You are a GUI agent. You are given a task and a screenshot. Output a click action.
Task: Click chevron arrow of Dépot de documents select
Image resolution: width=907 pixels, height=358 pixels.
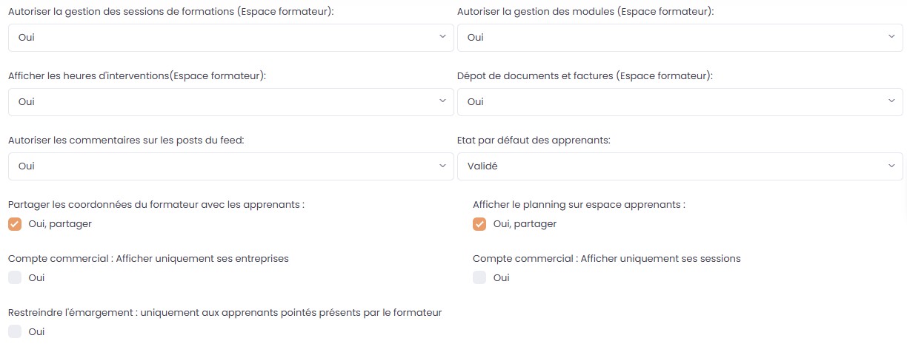click(891, 101)
